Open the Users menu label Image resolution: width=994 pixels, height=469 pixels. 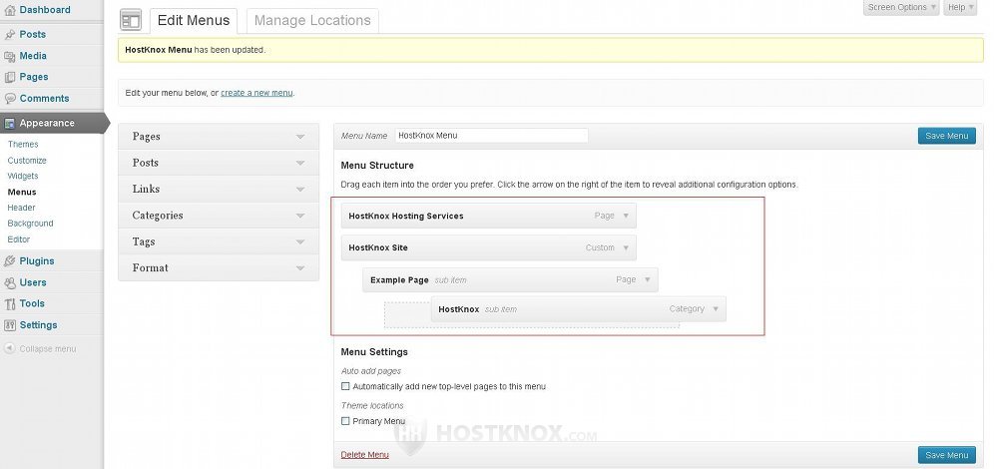coord(33,282)
